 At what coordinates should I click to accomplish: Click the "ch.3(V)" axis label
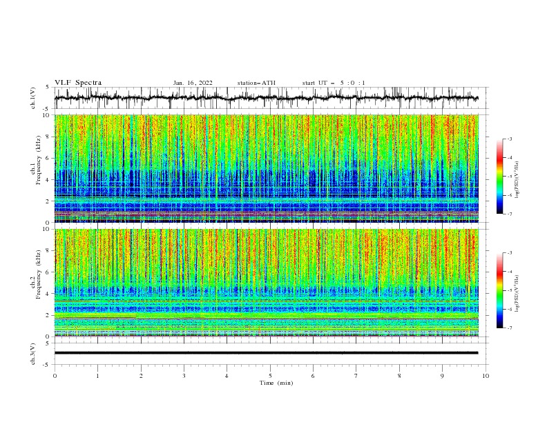click(33, 354)
